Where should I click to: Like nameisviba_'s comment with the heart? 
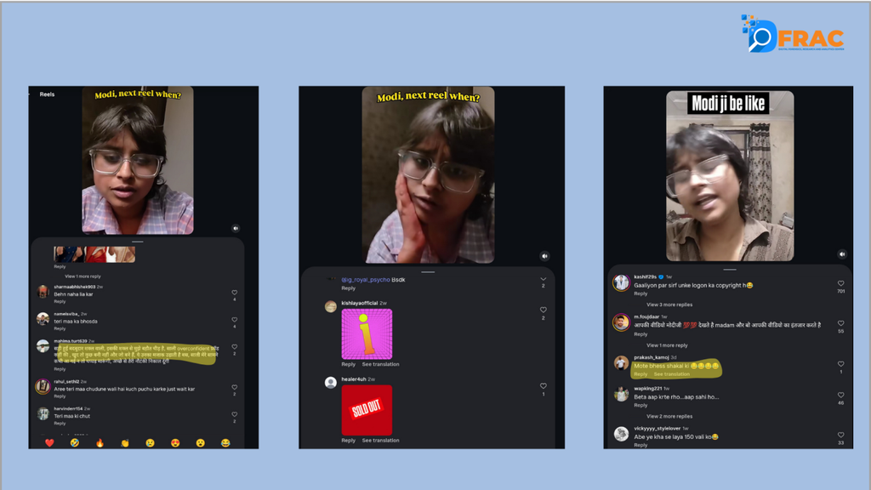[235, 320]
